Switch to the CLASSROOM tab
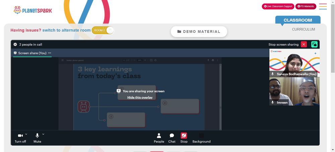The width and height of the screenshot is (335, 152). [298, 20]
